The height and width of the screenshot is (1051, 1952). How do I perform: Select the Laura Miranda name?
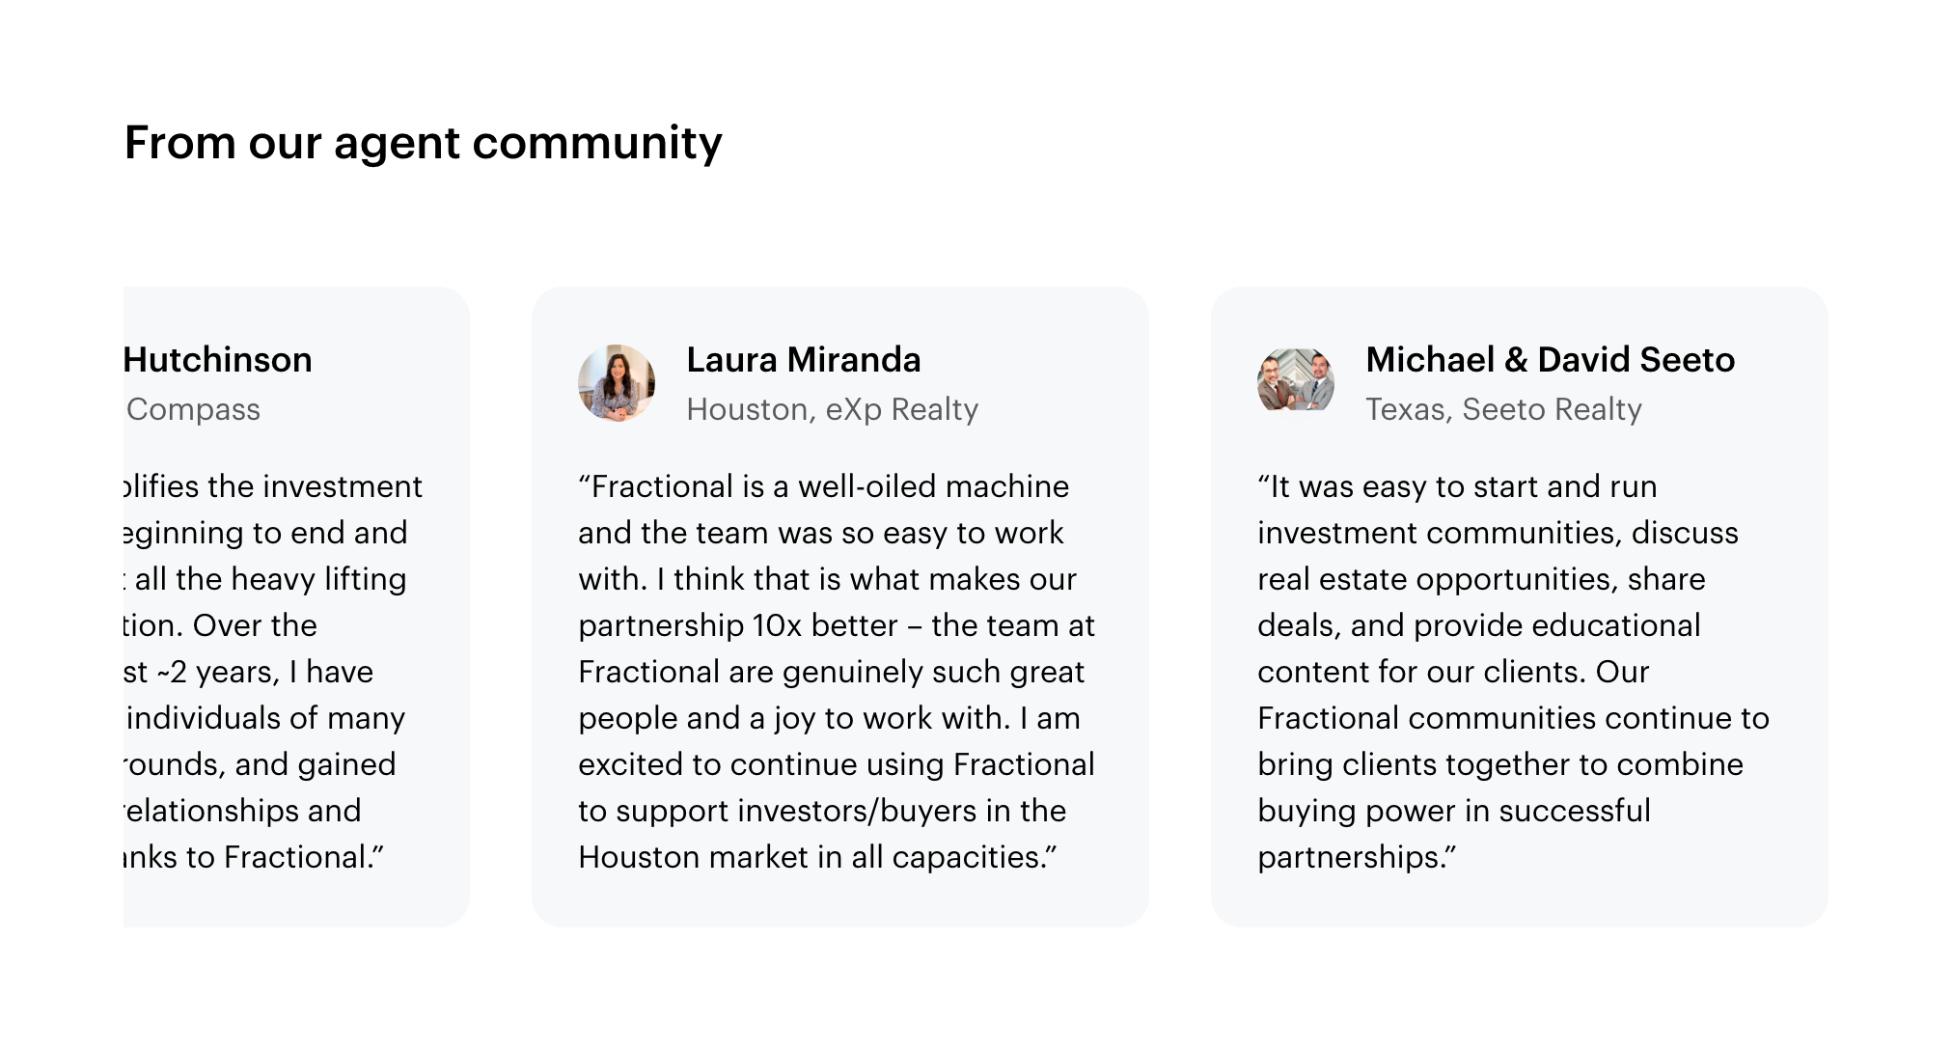click(803, 360)
